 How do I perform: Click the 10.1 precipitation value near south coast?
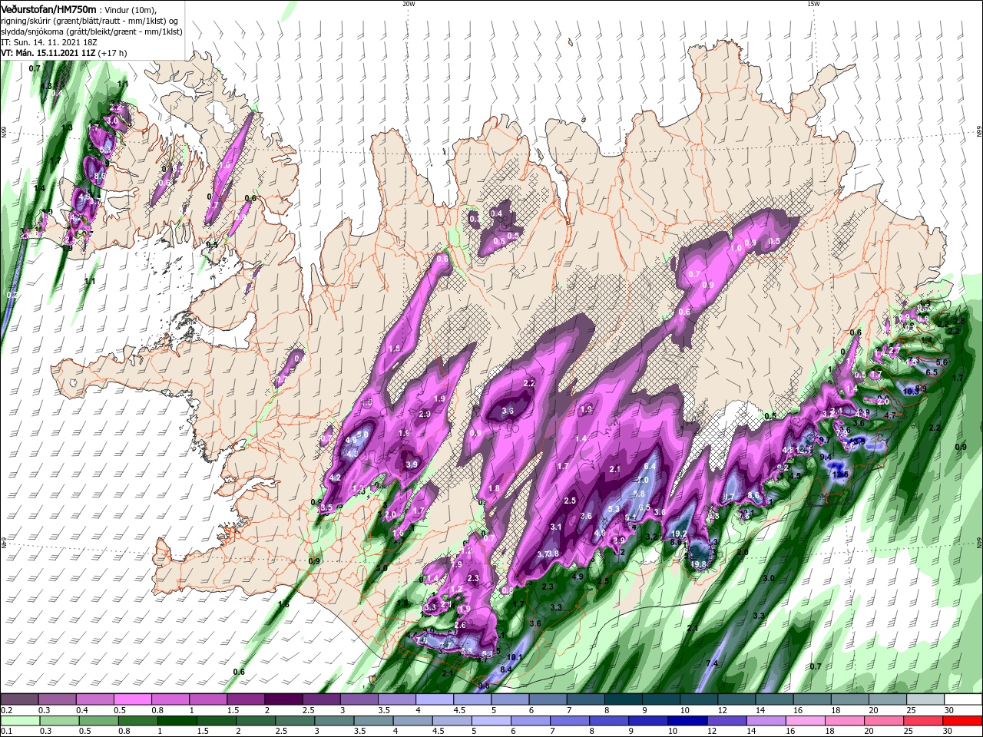pos(515,657)
